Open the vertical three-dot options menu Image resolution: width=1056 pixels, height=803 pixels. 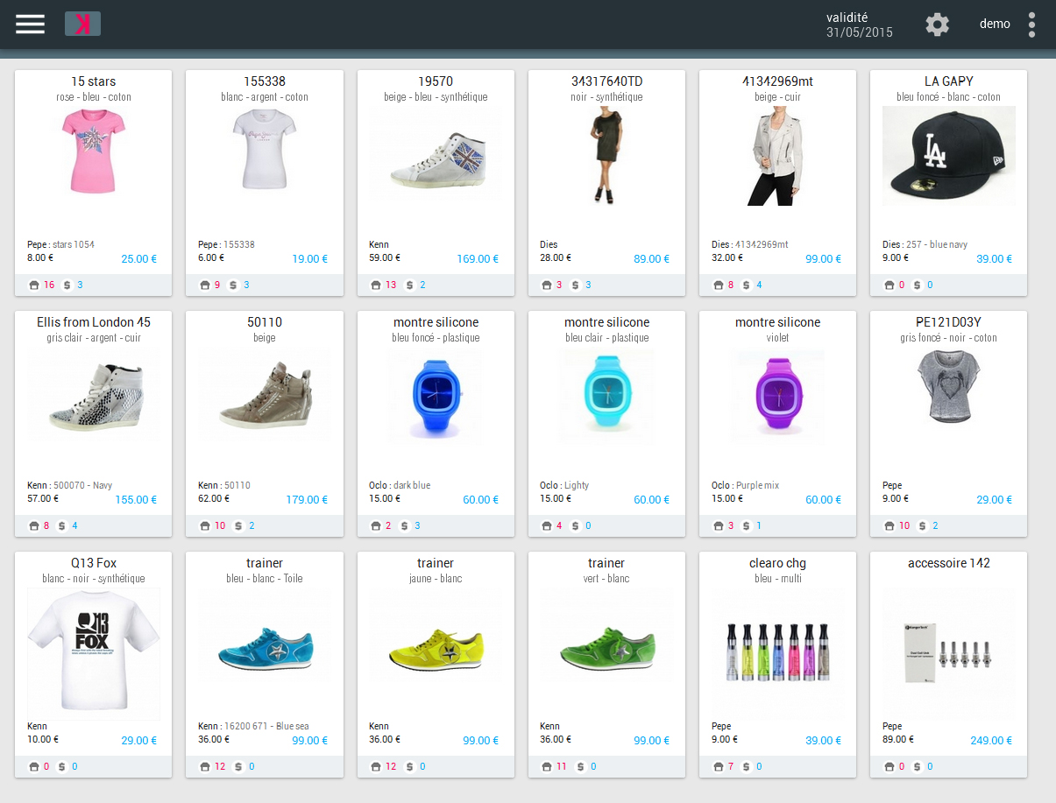click(x=1031, y=25)
